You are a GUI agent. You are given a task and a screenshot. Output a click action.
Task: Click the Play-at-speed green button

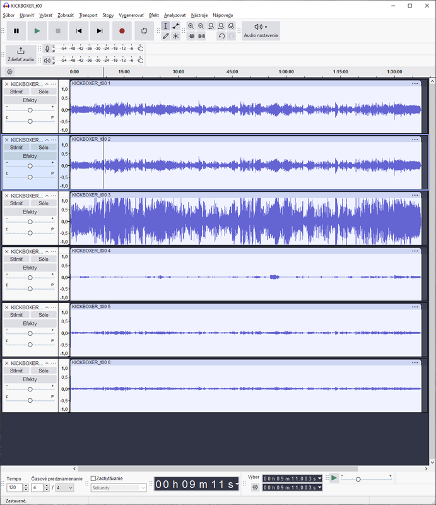coord(334,478)
